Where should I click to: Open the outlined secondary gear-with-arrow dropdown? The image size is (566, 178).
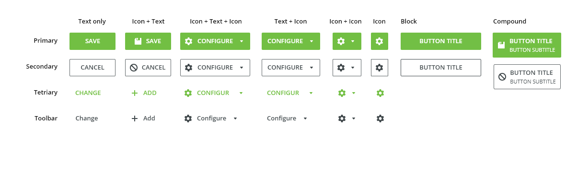coord(347,68)
